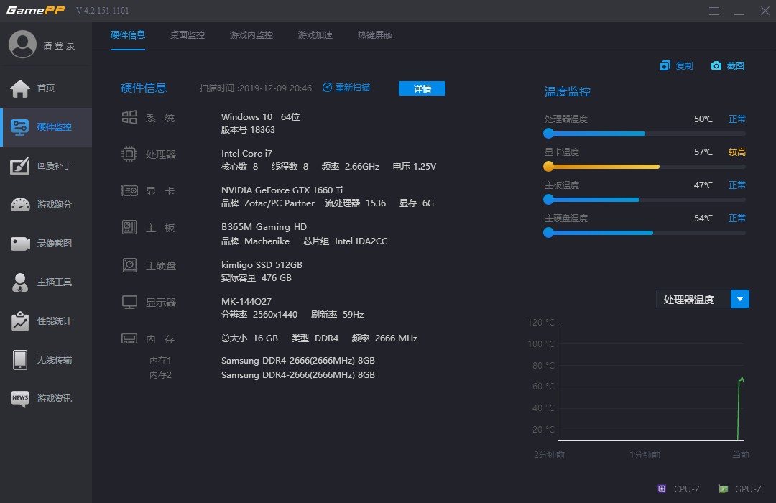Select the text B365M Gaming HD
The image size is (776, 503).
point(264,227)
